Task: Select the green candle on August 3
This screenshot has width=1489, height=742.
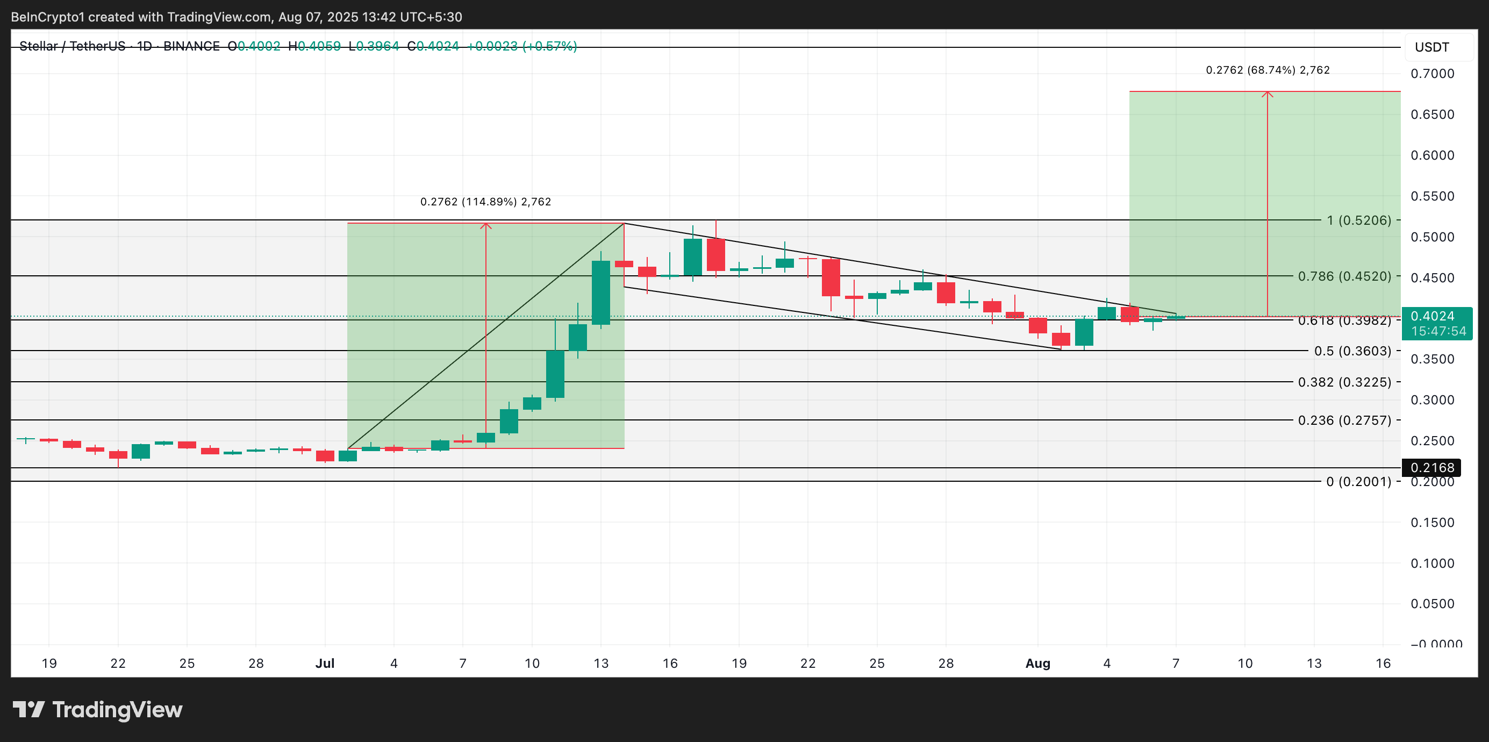Action: (1084, 332)
